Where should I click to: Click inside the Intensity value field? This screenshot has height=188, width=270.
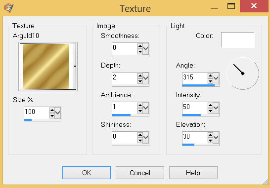click(195, 108)
